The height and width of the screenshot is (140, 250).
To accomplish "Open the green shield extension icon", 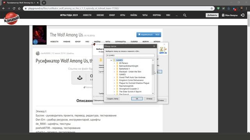I will pos(218,9).
